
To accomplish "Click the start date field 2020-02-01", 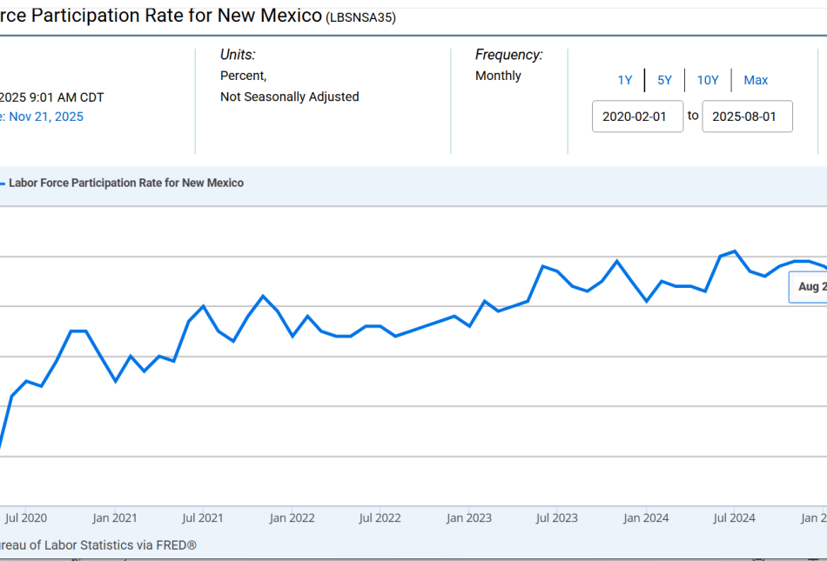I will click(x=637, y=117).
